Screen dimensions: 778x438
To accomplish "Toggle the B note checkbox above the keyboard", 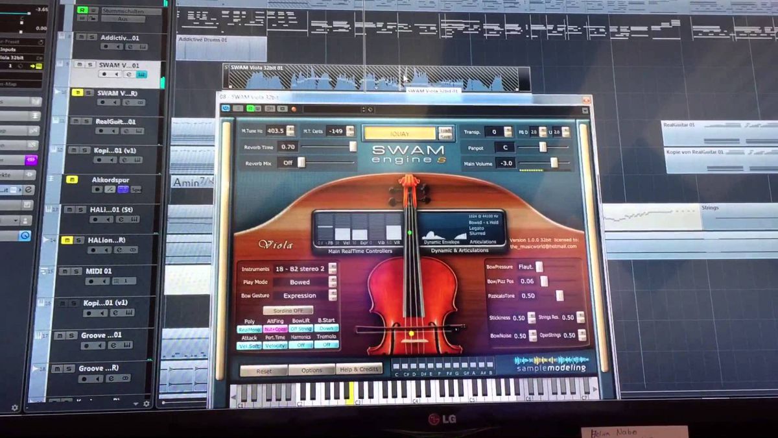I will click(491, 365).
